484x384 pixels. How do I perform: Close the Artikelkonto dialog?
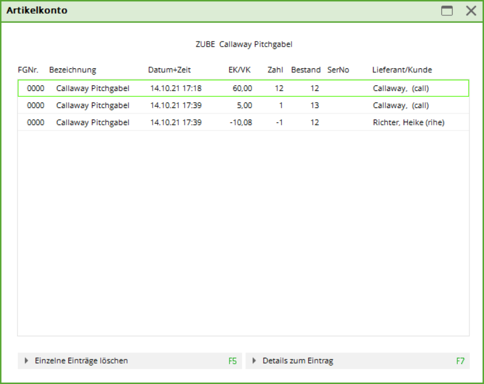click(x=471, y=11)
